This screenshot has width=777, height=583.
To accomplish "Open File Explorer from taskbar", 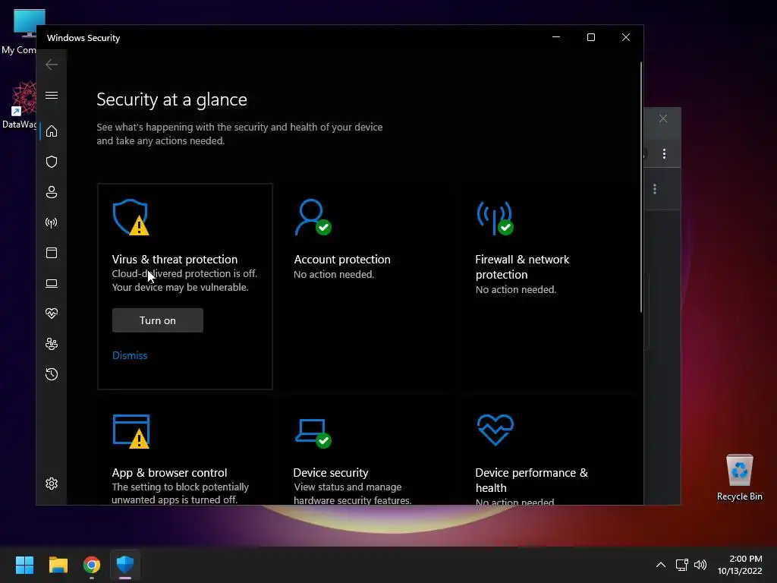I will pyautogui.click(x=58, y=565).
